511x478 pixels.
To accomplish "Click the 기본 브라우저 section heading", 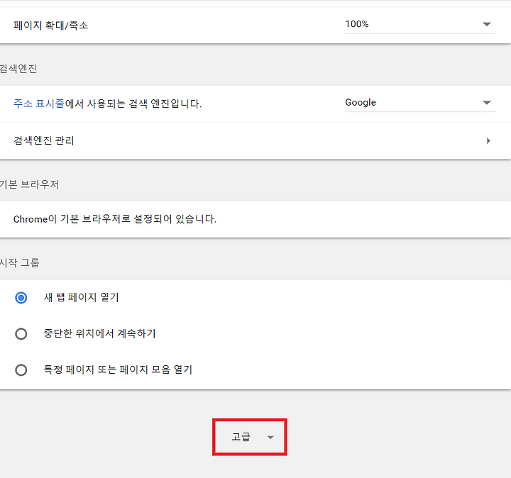I will (x=29, y=184).
